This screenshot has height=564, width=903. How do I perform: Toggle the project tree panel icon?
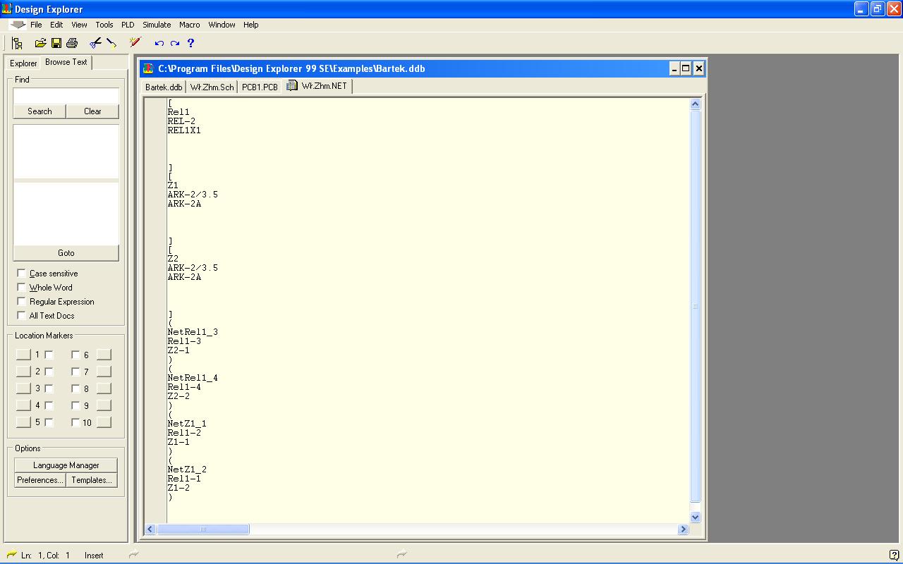click(x=17, y=43)
